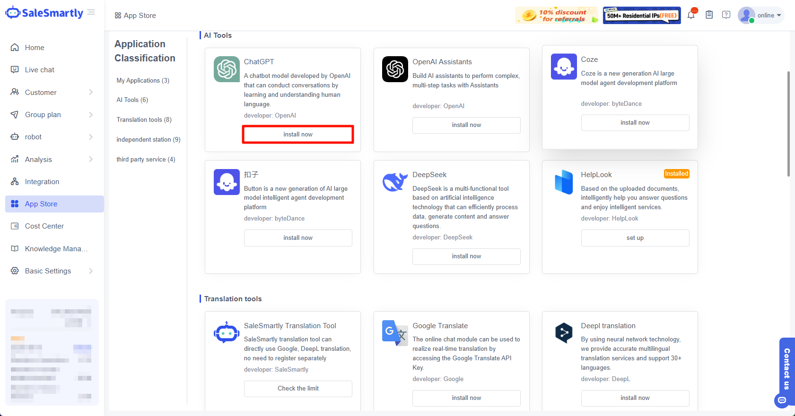Expand the Basic Settings menu

point(52,271)
